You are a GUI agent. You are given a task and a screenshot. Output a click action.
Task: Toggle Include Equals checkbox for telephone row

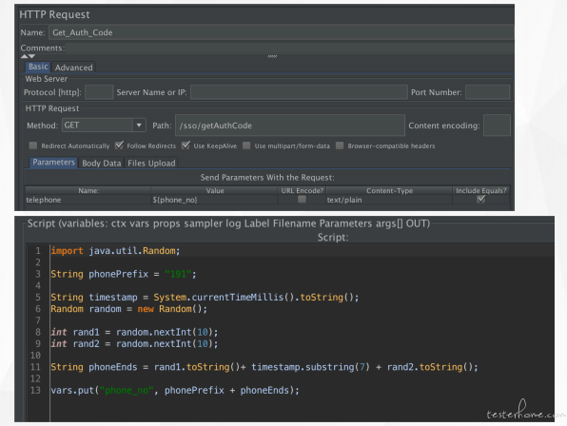[x=481, y=199]
